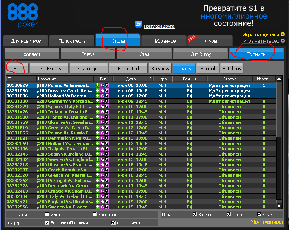Image resolution: width=289 pixels, height=230 pixels.
Task: Sort by the Название column header
Action: pos(65,79)
